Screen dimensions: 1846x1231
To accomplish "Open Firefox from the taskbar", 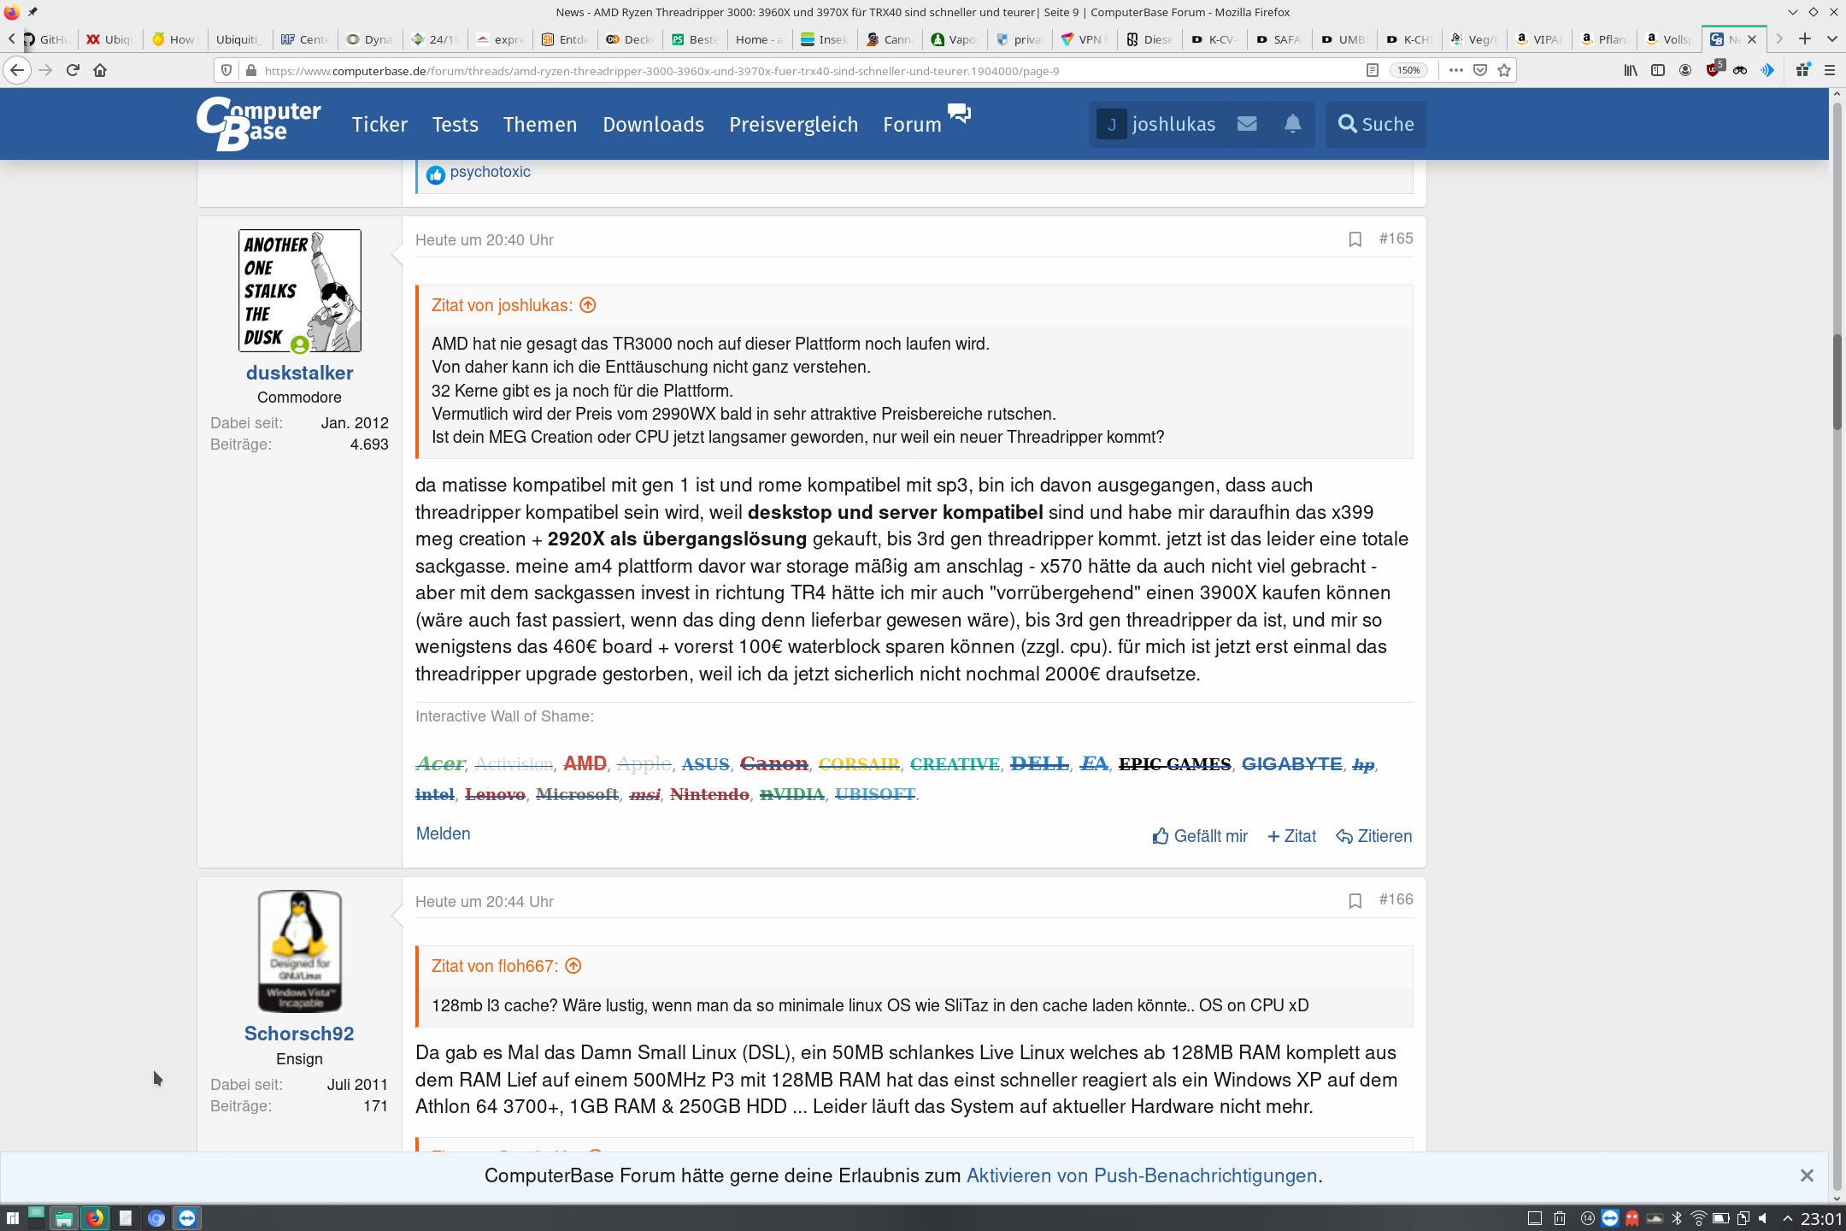I will pos(95,1218).
